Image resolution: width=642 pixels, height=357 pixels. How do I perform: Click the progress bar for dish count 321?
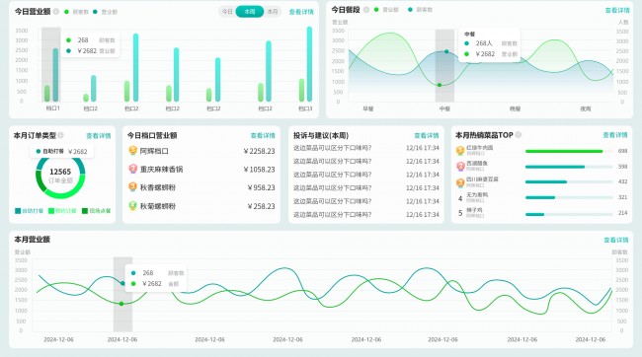click(569, 197)
